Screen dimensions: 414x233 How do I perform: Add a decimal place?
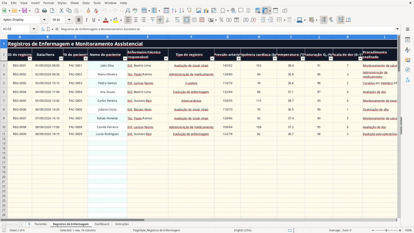tap(246, 20)
